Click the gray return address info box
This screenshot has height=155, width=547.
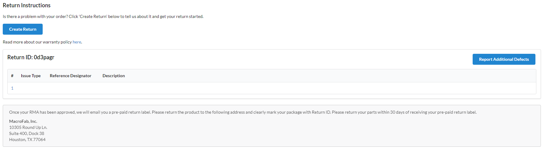[272, 126]
